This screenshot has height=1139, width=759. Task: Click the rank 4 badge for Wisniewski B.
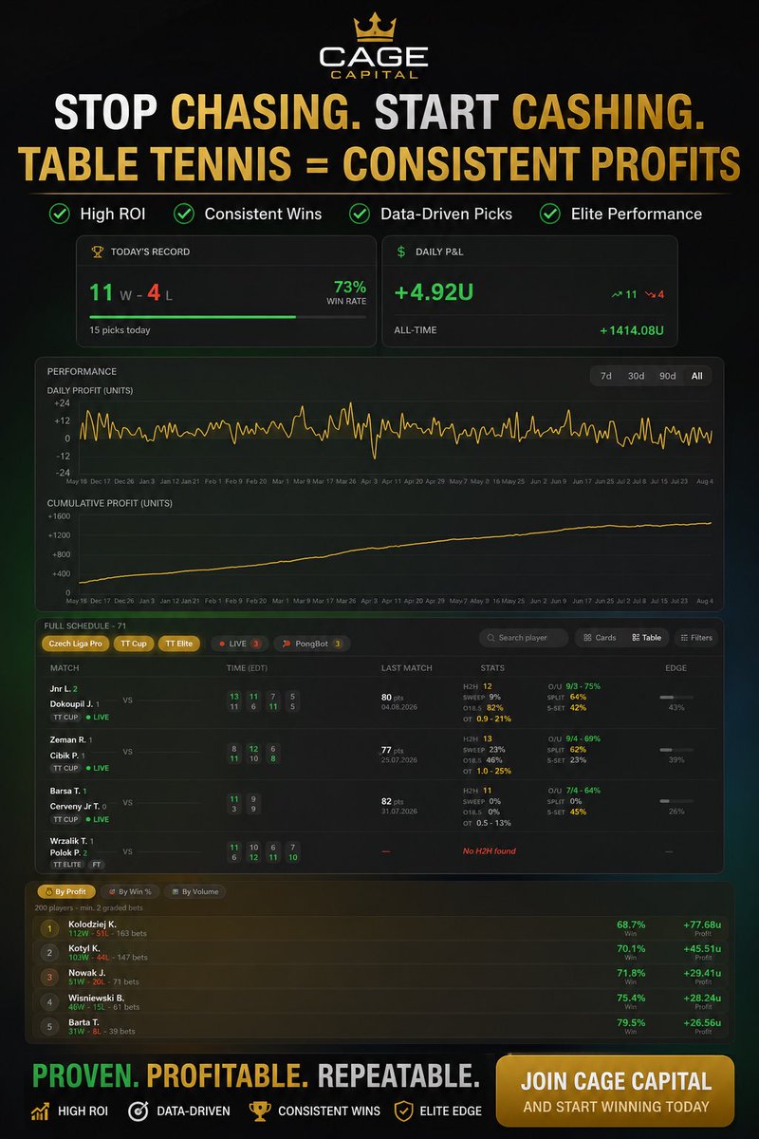[48, 1001]
